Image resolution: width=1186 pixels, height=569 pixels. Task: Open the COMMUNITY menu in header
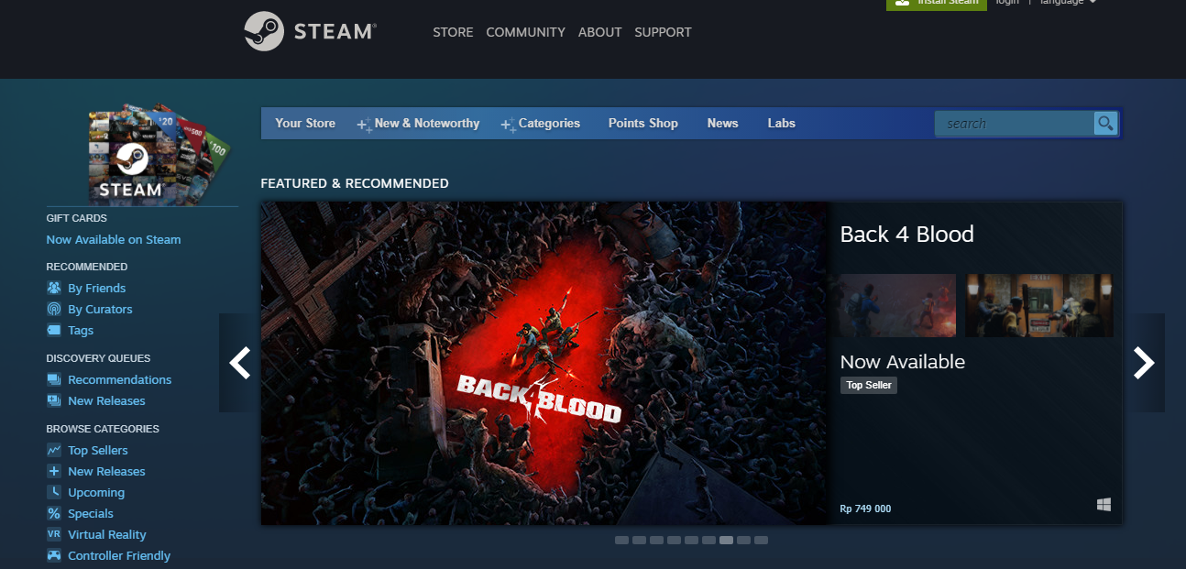525,32
